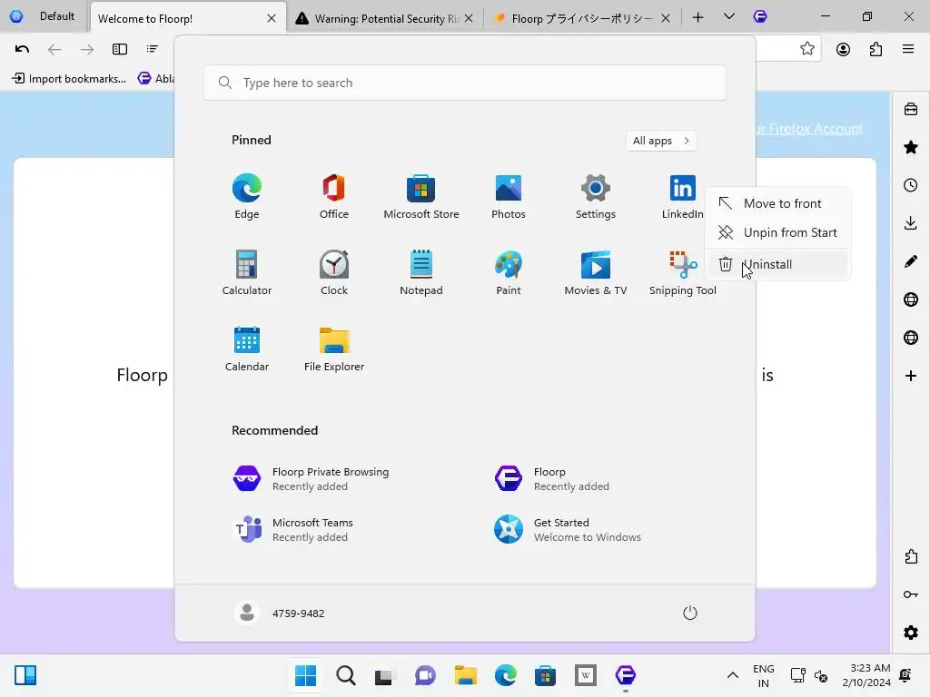Open the Default workspace button
This screenshot has width=930, height=697.
44,16
